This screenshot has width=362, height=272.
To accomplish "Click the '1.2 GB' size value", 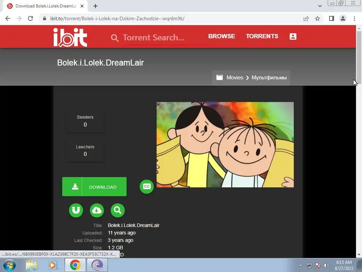I will tap(115, 248).
